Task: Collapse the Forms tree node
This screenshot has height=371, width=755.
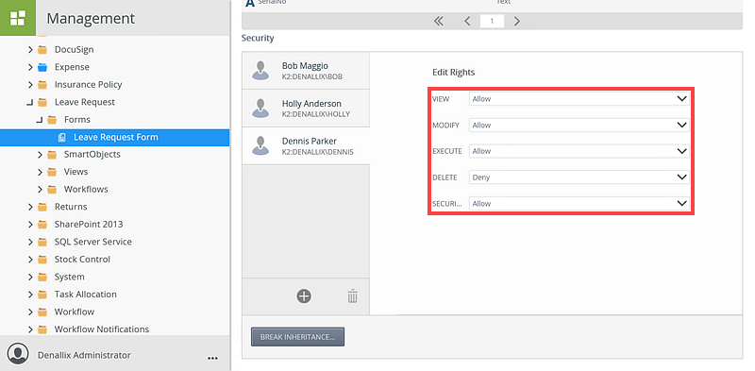Action: 40,120
